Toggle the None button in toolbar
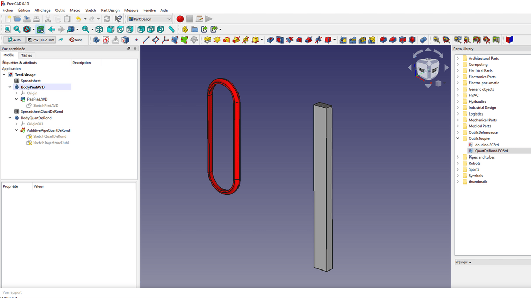The height and width of the screenshot is (298, 531). (x=76, y=40)
